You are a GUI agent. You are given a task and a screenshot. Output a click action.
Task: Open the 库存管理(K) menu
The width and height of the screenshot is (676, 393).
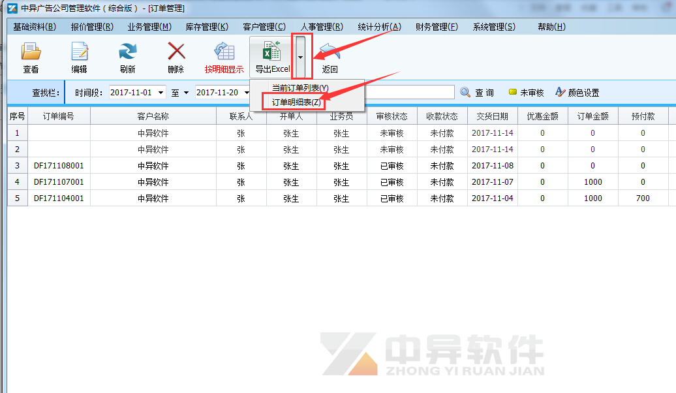(x=206, y=27)
